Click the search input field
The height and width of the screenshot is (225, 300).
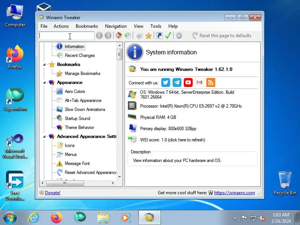[x=66, y=36]
